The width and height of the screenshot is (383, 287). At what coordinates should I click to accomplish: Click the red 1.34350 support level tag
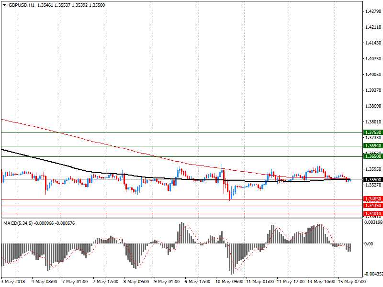point(372,206)
